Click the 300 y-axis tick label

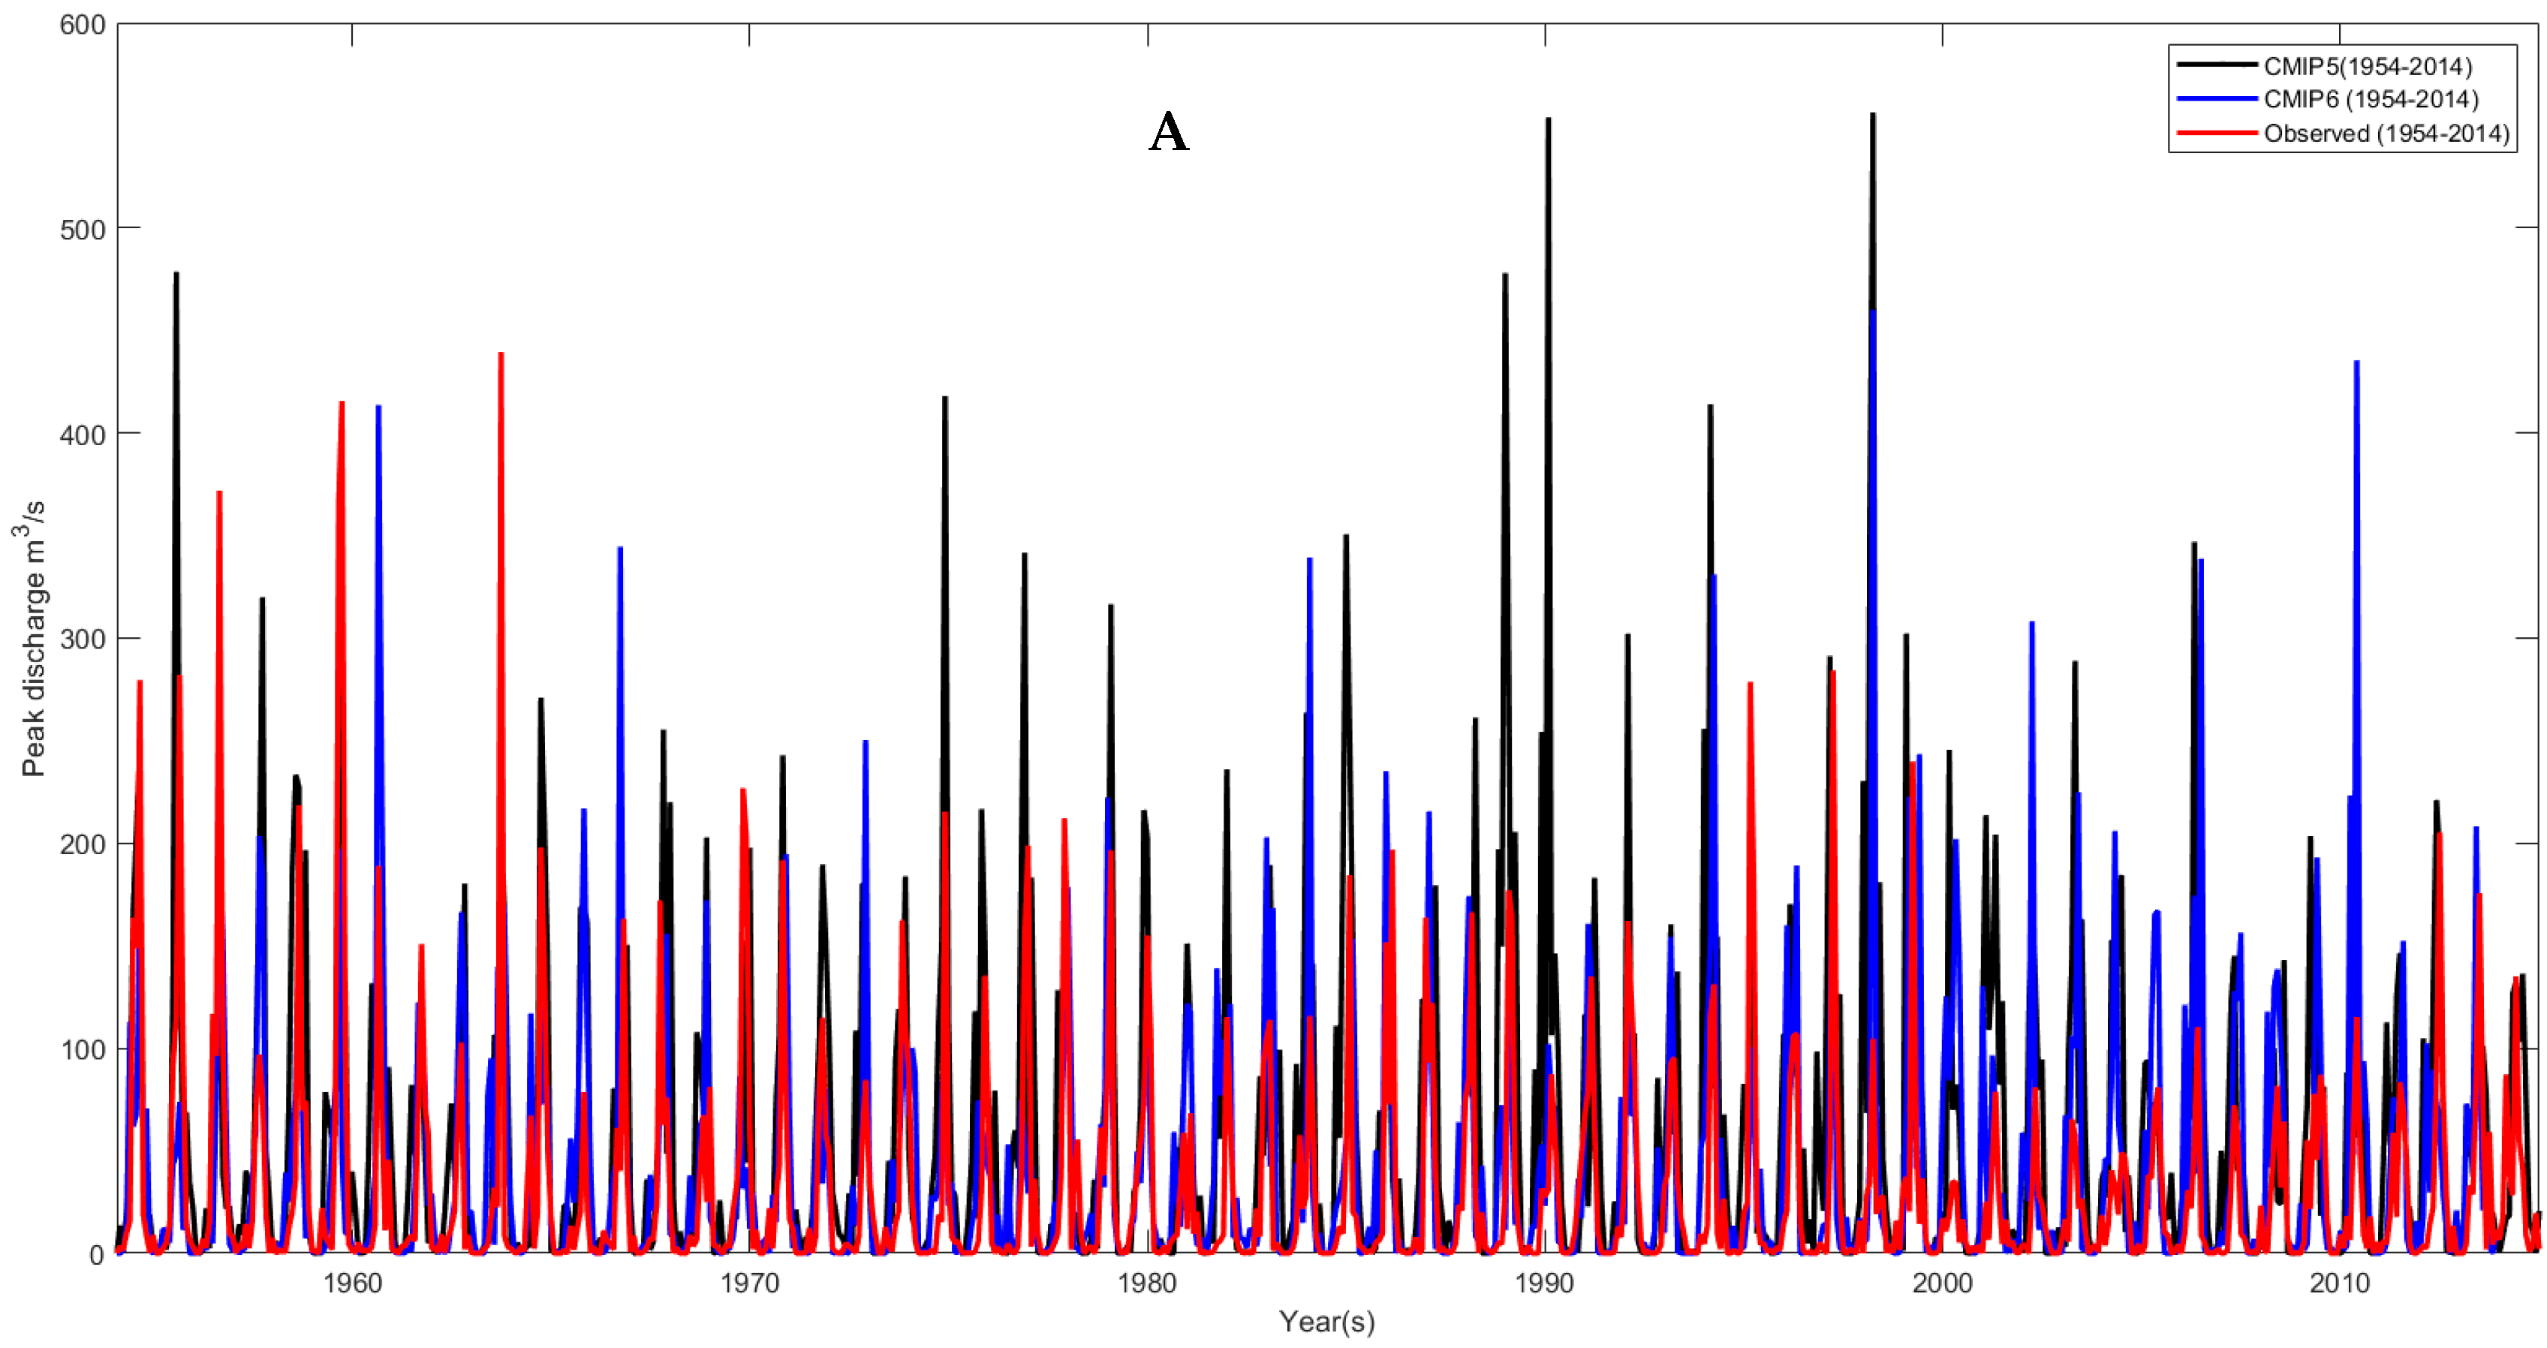coord(82,639)
